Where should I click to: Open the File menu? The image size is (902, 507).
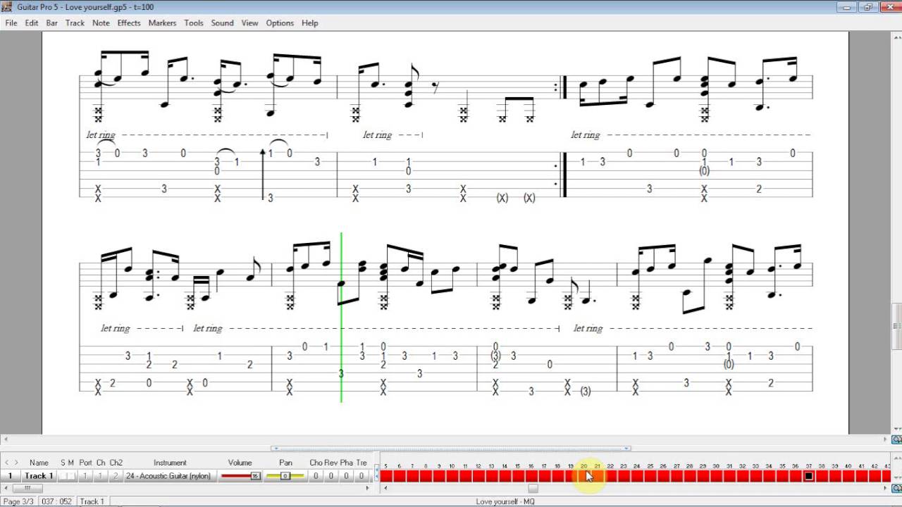11,23
